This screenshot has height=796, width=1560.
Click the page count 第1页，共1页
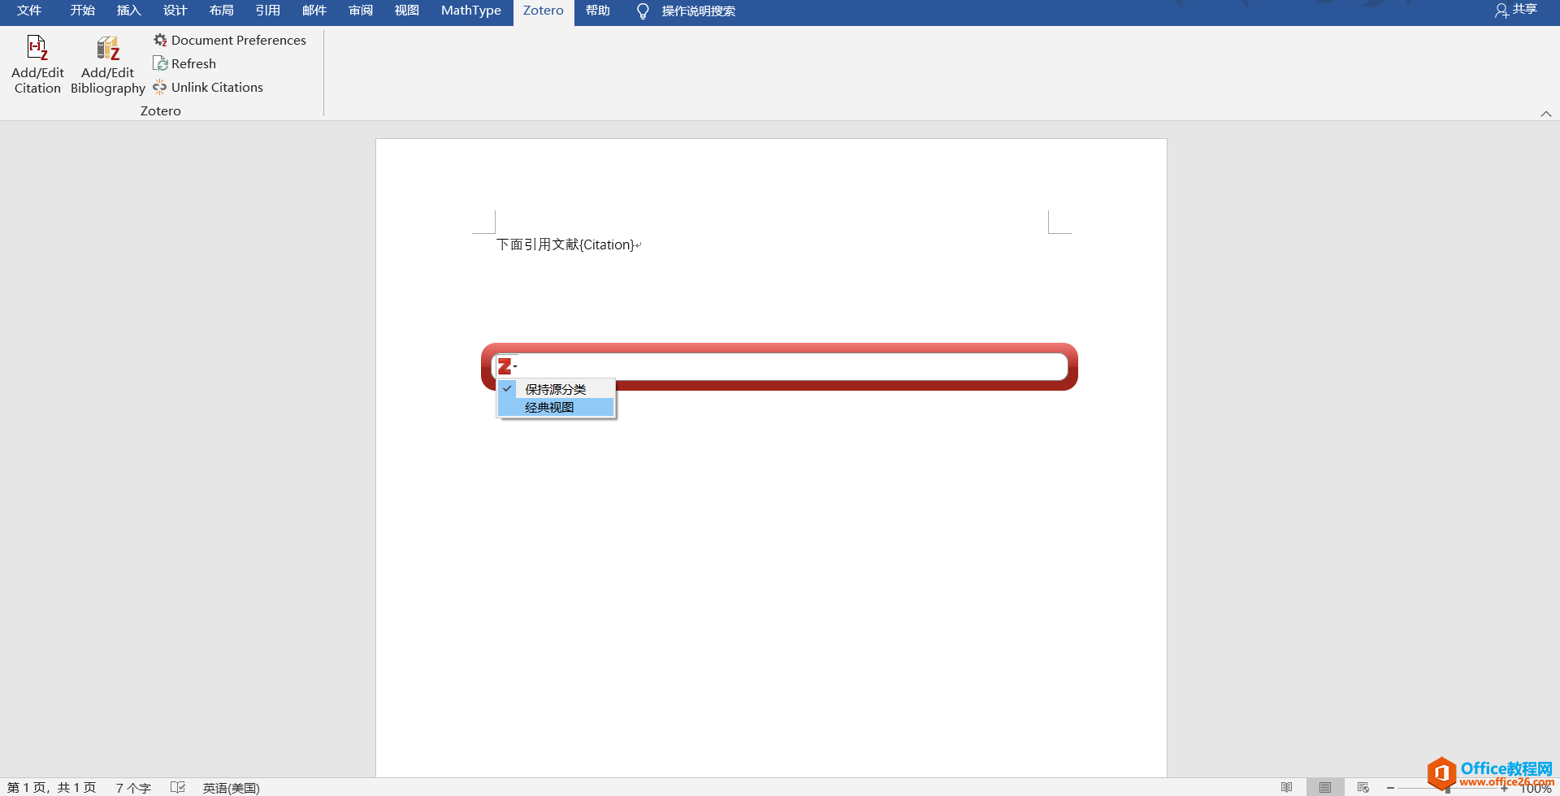click(52, 788)
